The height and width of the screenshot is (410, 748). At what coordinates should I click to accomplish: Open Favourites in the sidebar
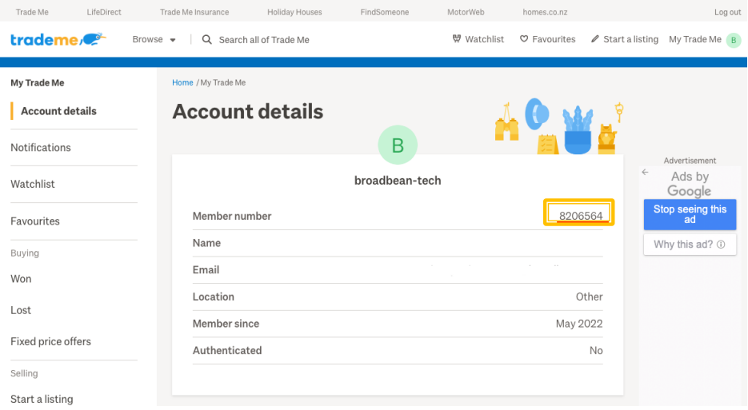coord(35,221)
